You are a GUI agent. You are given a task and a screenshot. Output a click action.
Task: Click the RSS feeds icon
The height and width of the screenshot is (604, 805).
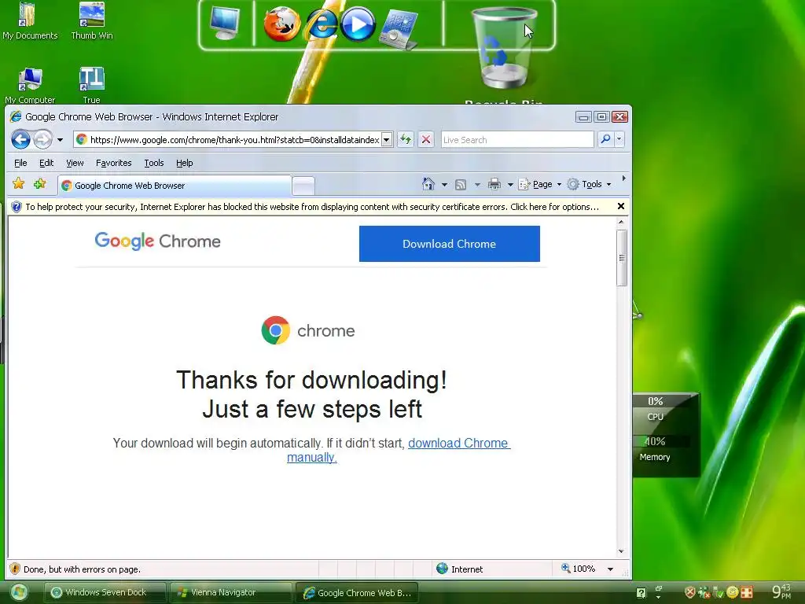[x=461, y=184]
